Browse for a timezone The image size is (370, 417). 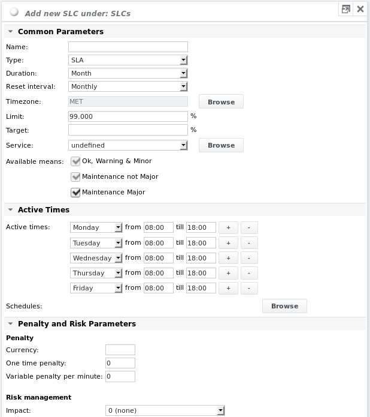tap(221, 102)
